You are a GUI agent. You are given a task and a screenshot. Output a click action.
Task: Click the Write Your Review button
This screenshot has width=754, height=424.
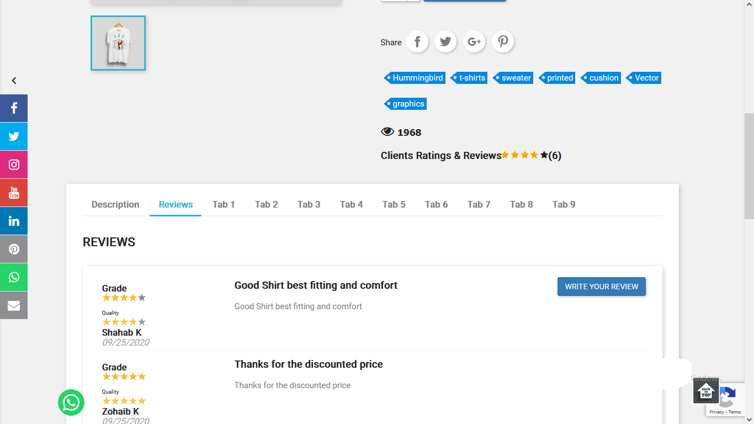click(x=602, y=287)
